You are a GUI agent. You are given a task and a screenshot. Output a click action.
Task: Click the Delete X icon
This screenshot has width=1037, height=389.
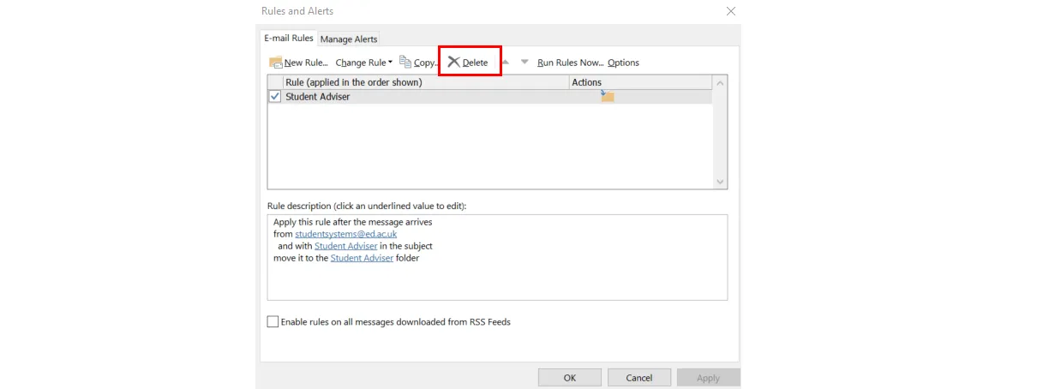453,62
